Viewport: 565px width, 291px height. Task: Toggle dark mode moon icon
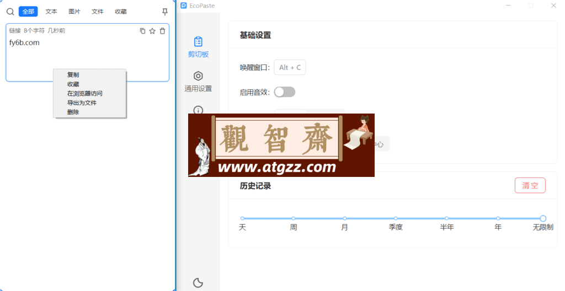tap(198, 283)
